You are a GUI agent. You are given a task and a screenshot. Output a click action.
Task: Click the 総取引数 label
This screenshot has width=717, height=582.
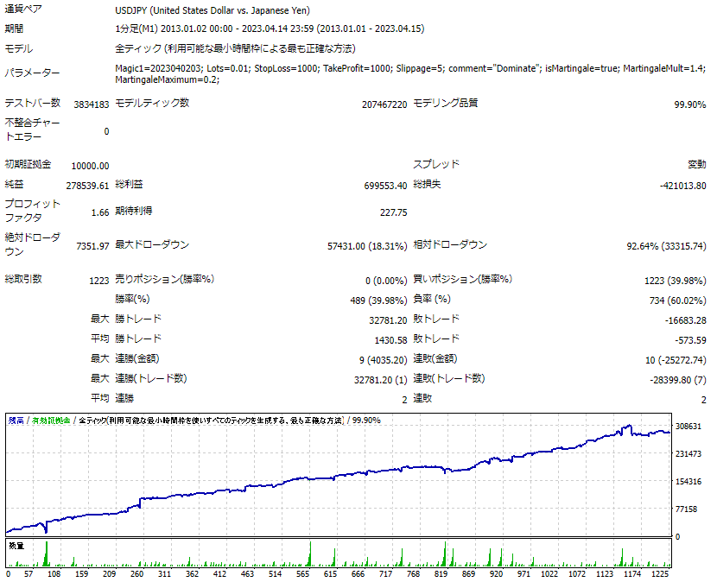(23, 279)
